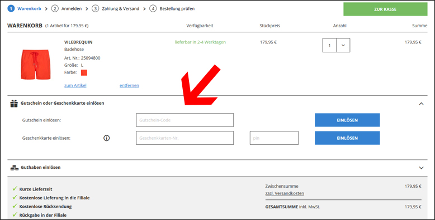Click the Guthaben einlösen heading
435x220 pixels.
(40, 168)
